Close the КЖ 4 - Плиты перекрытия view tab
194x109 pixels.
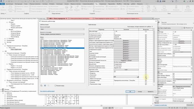pos(66,18)
